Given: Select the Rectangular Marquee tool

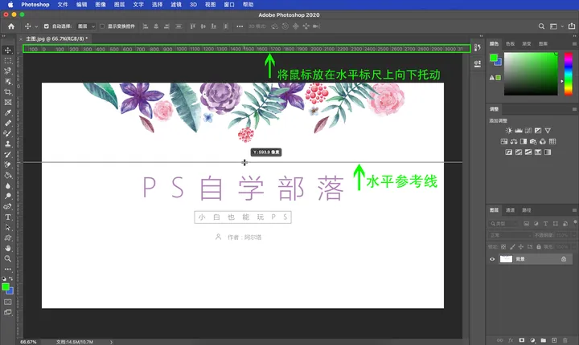Looking at the screenshot, I should (x=8, y=60).
